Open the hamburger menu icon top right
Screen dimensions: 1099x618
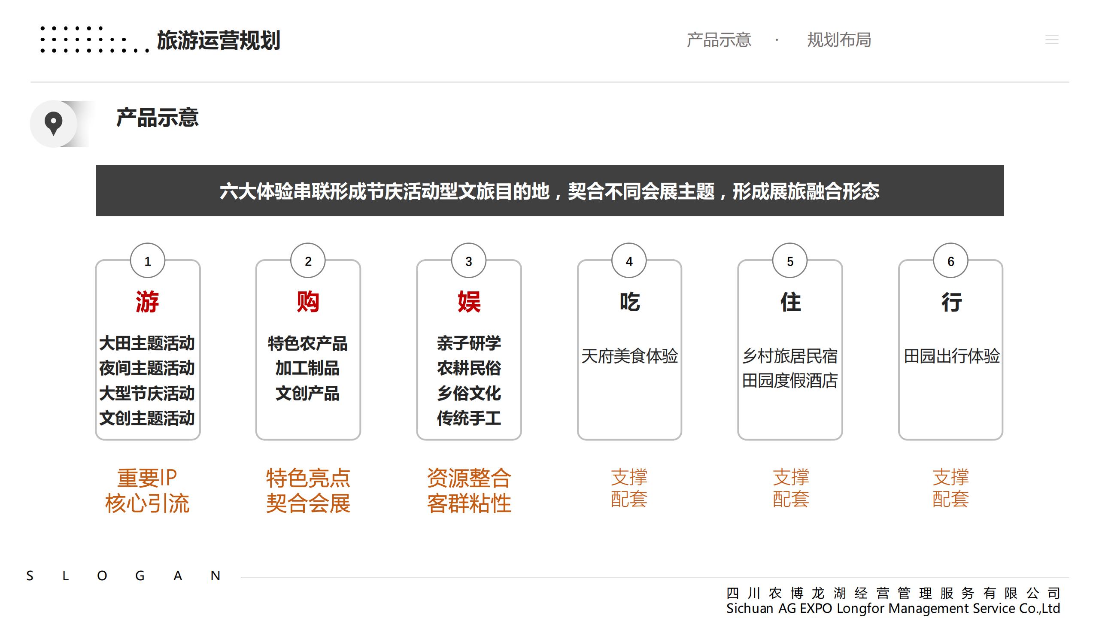[x=1051, y=40]
